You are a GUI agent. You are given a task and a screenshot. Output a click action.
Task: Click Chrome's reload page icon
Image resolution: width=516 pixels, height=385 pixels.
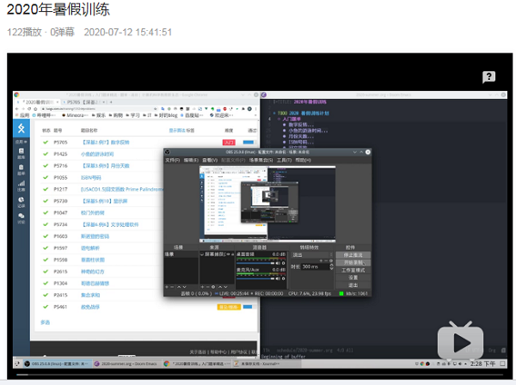[x=29, y=108]
